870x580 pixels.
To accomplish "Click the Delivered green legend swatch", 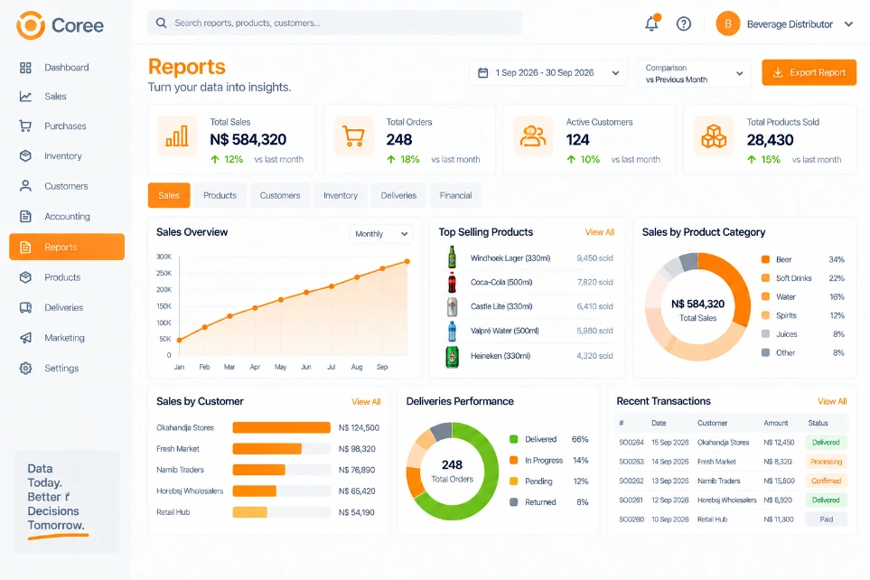I will point(514,439).
